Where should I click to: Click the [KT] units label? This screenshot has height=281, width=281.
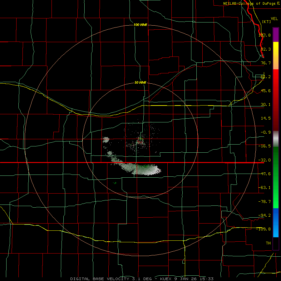click(x=266, y=22)
